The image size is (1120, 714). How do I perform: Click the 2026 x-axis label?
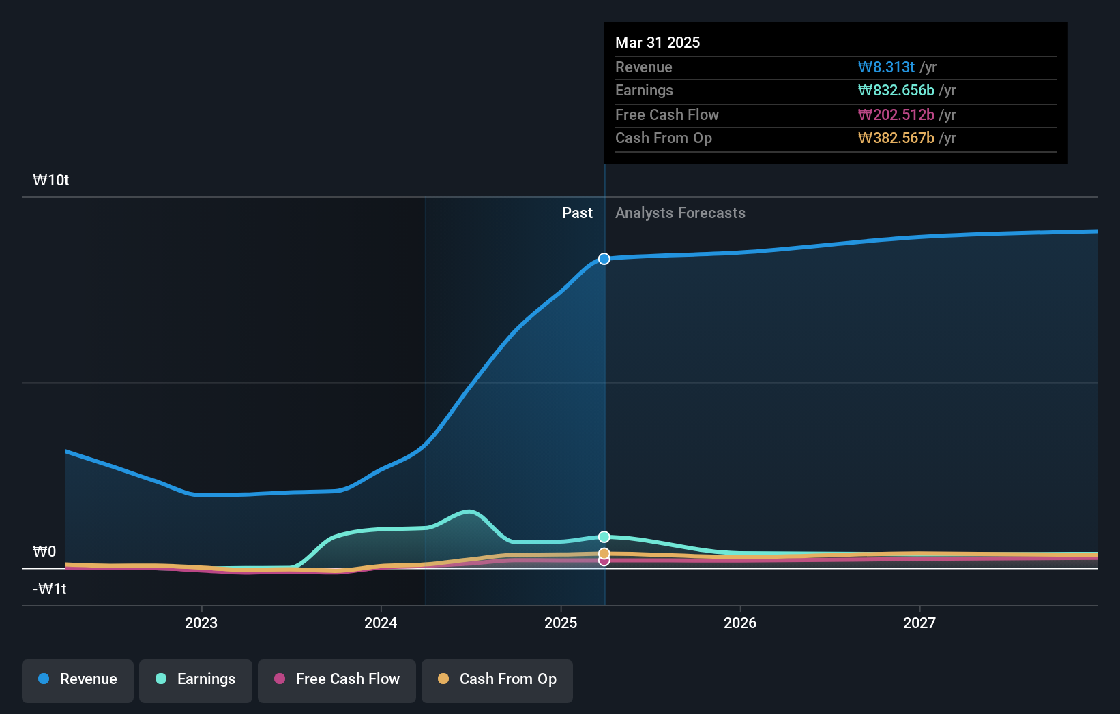point(740,623)
